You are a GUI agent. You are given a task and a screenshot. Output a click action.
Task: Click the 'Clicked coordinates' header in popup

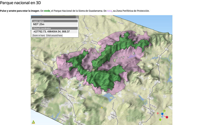coord(55,28)
